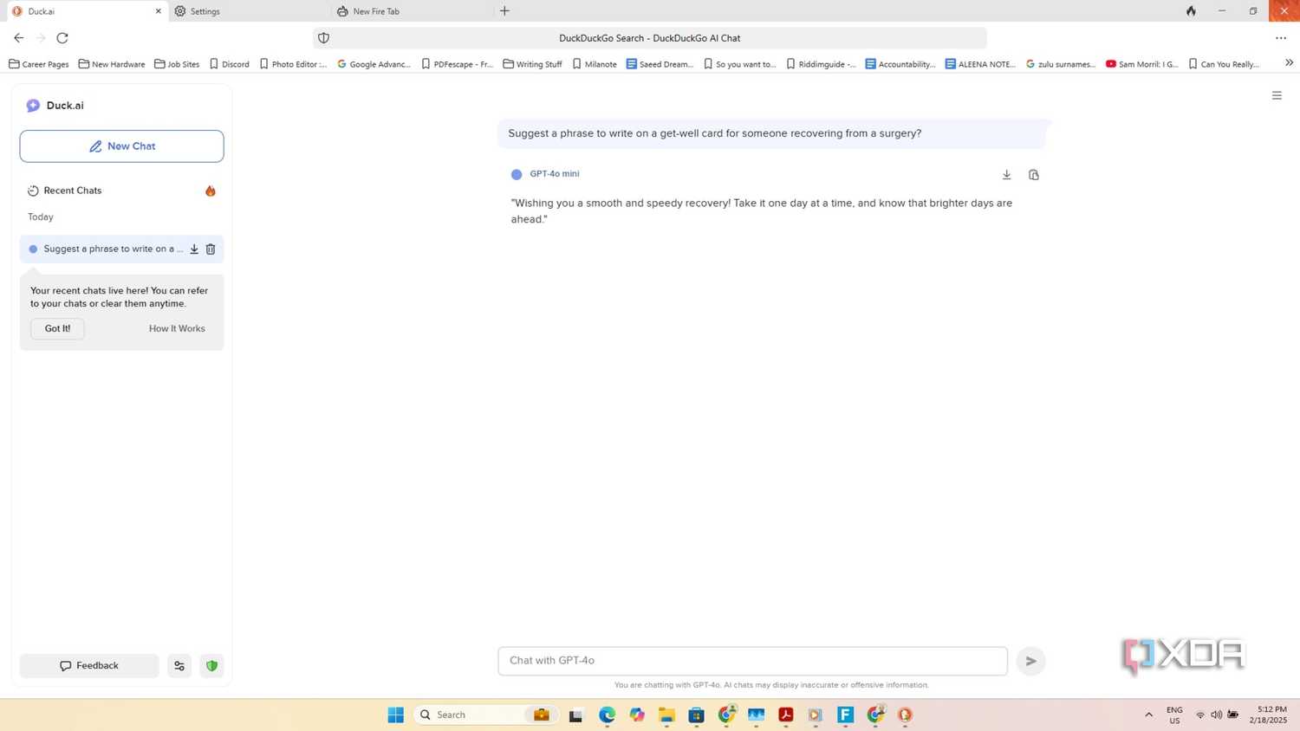The height and width of the screenshot is (731, 1300).
Task: Open the zulu surnames... bookmark
Action: point(1061,64)
